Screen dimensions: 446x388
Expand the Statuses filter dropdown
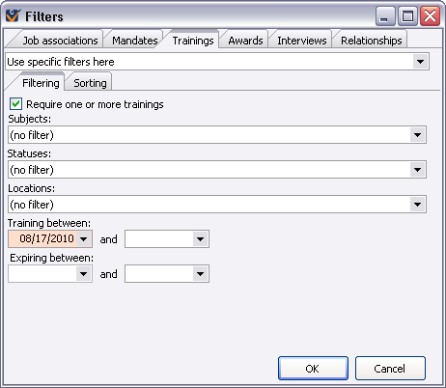pyautogui.click(x=417, y=170)
